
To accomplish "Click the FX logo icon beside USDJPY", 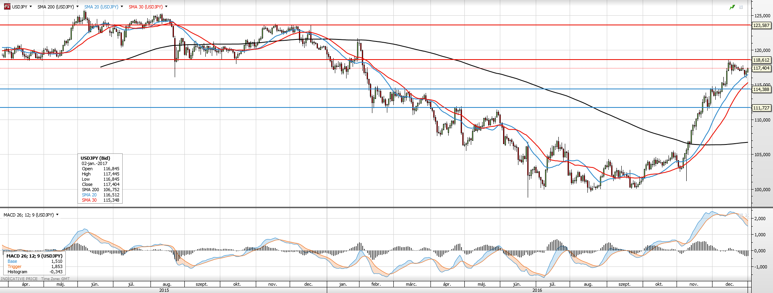I will (x=7, y=7).
